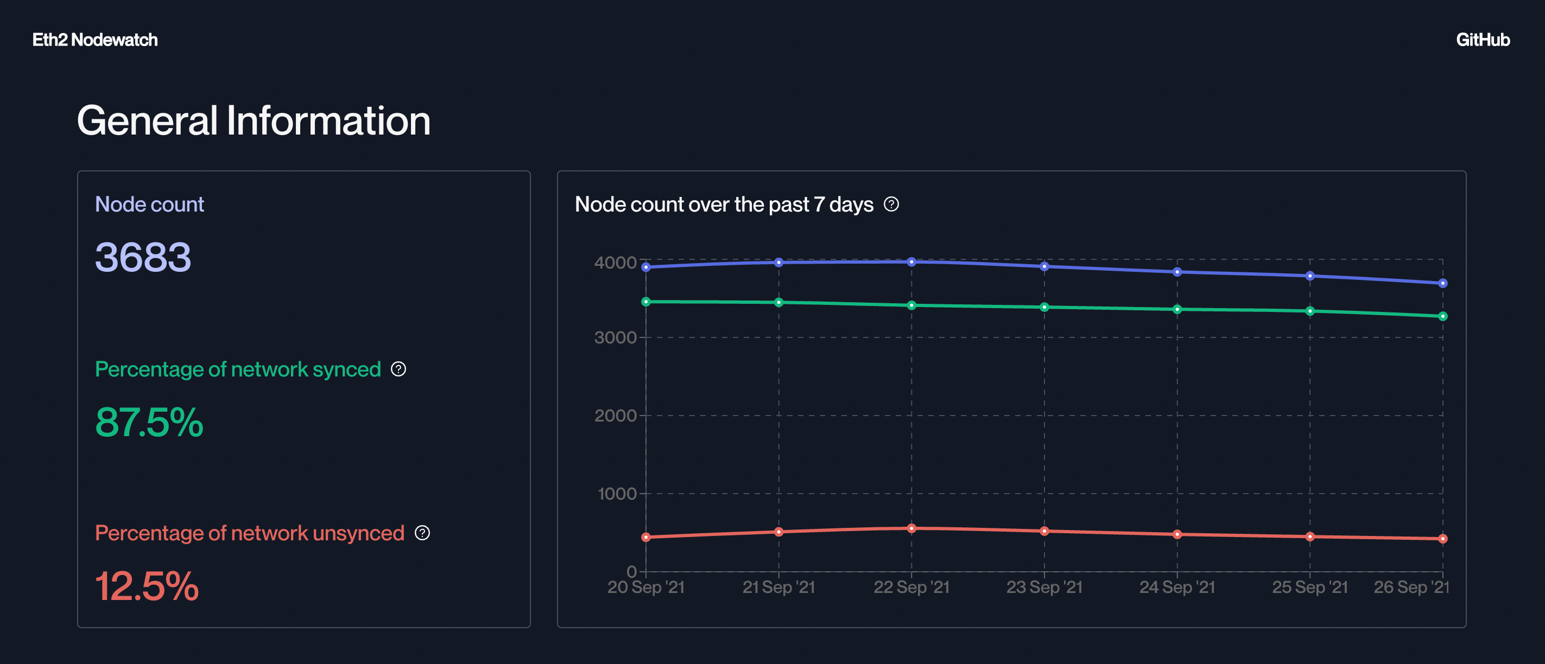Image resolution: width=1545 pixels, height=664 pixels.
Task: Click red unsynced point at 20 Sep
Action: (x=646, y=538)
